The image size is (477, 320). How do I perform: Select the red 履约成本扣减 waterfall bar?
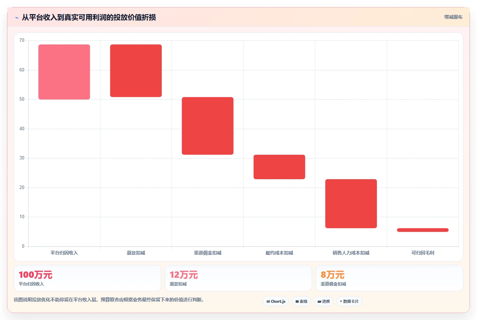(279, 167)
